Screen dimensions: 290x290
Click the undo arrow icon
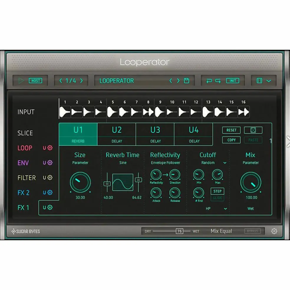[x=209, y=81]
